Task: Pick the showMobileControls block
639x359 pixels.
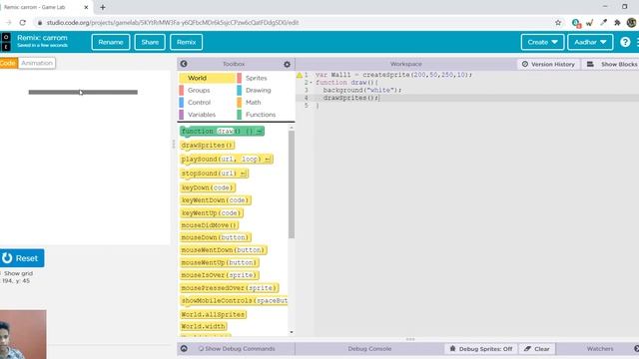Action: tap(234, 301)
